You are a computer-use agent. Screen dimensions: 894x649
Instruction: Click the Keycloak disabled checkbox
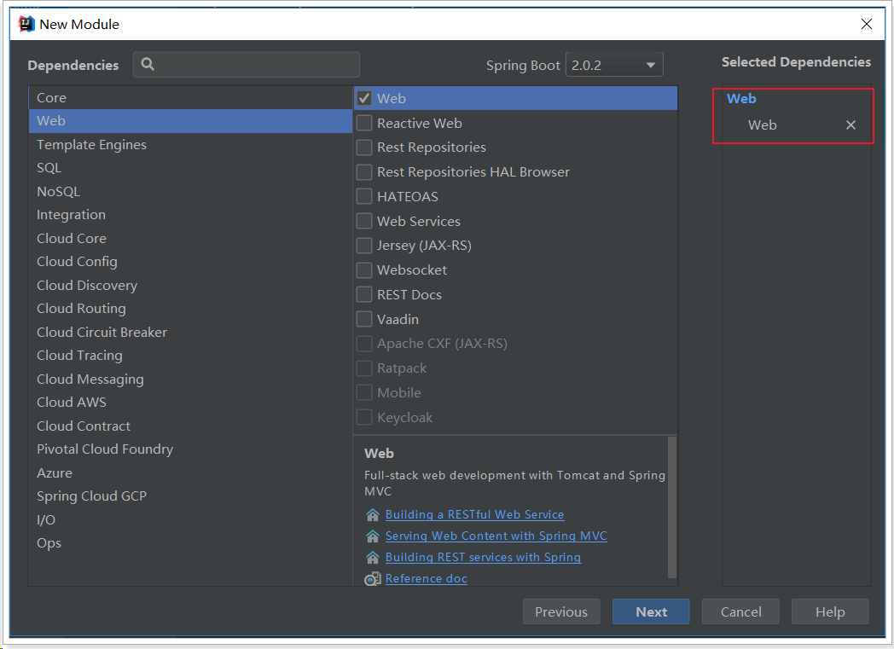point(364,417)
